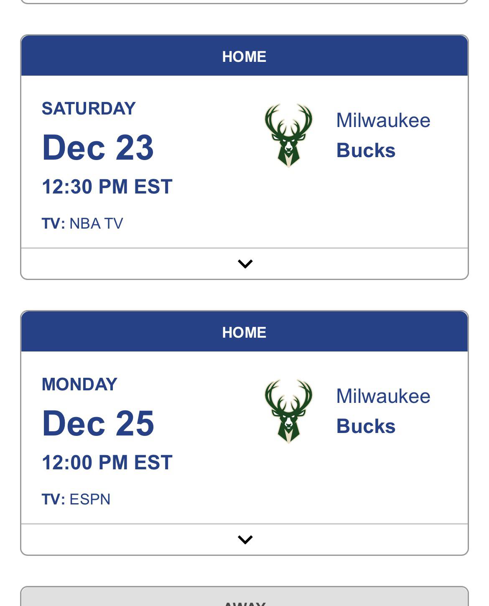Click the Bucks logo in the Monday game
The height and width of the screenshot is (606, 489).
coord(288,411)
